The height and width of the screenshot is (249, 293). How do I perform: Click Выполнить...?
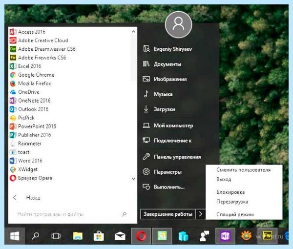click(164, 187)
